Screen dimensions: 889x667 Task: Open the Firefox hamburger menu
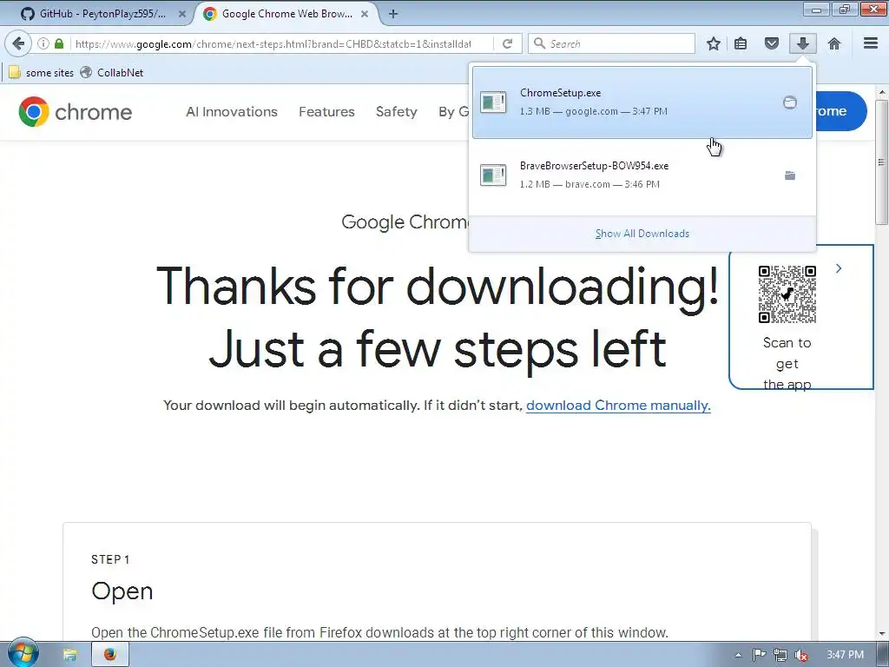point(871,43)
